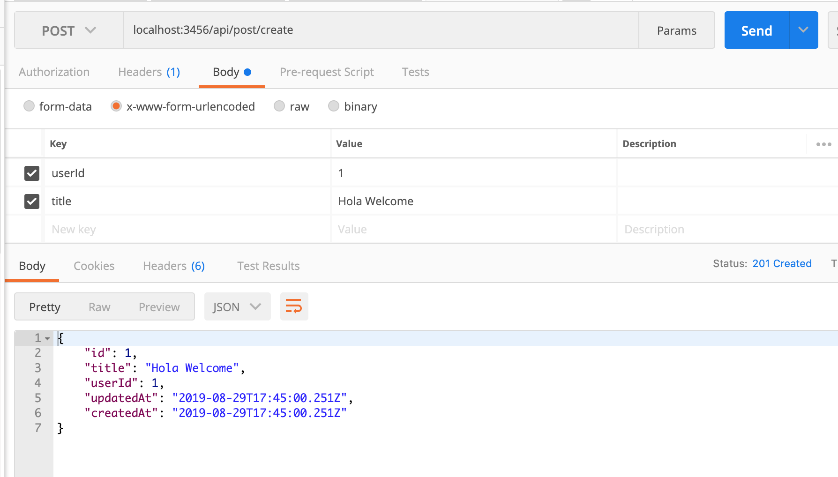This screenshot has height=477, width=838.
Task: Click the Params button
Action: point(676,30)
